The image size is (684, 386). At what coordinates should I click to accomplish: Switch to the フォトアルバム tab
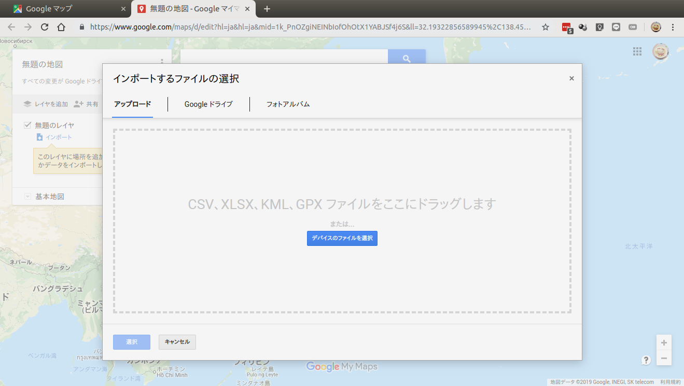tap(288, 104)
